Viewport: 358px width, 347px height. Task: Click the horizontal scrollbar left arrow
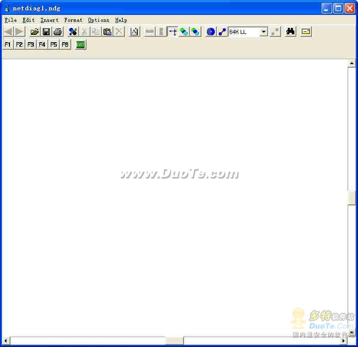(x=6, y=341)
